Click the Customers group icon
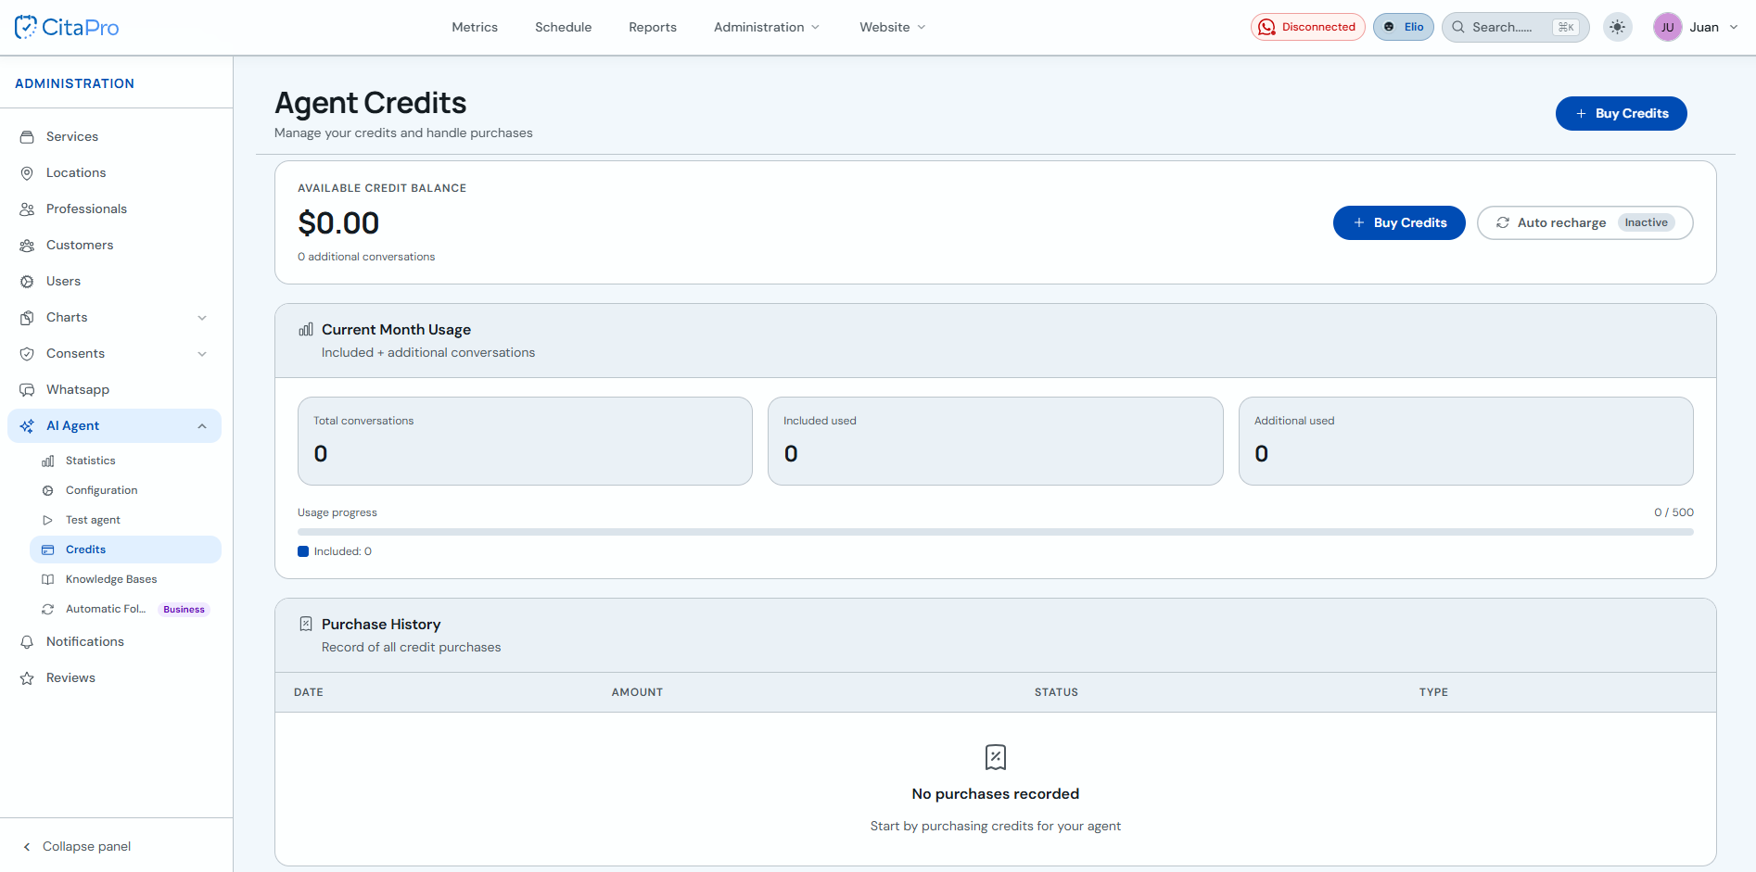The height and width of the screenshot is (872, 1756). coord(27,245)
